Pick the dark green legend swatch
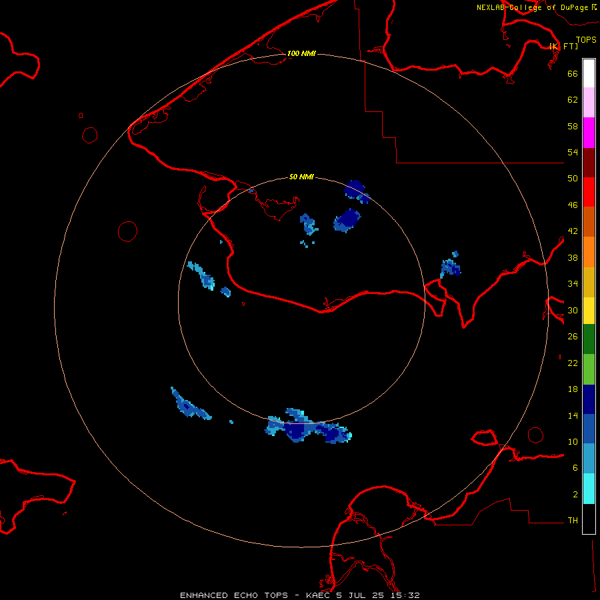The image size is (600, 600). coord(589,339)
